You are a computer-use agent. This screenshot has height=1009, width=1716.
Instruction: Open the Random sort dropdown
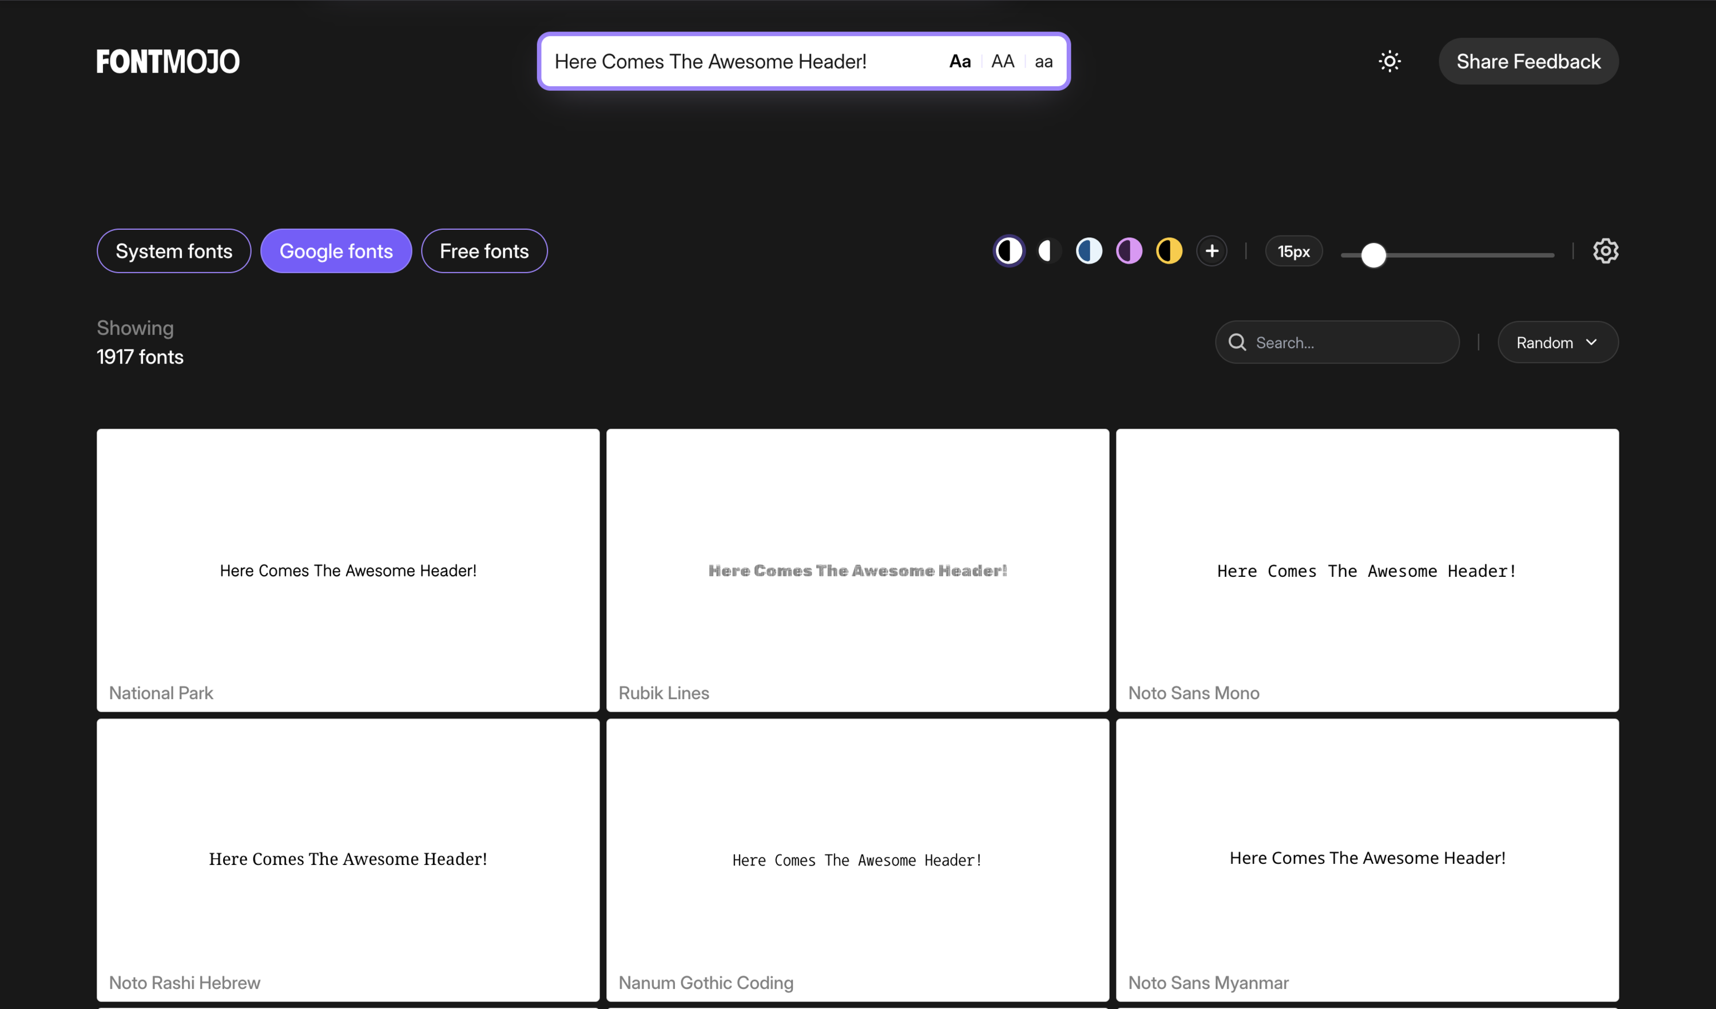1558,342
